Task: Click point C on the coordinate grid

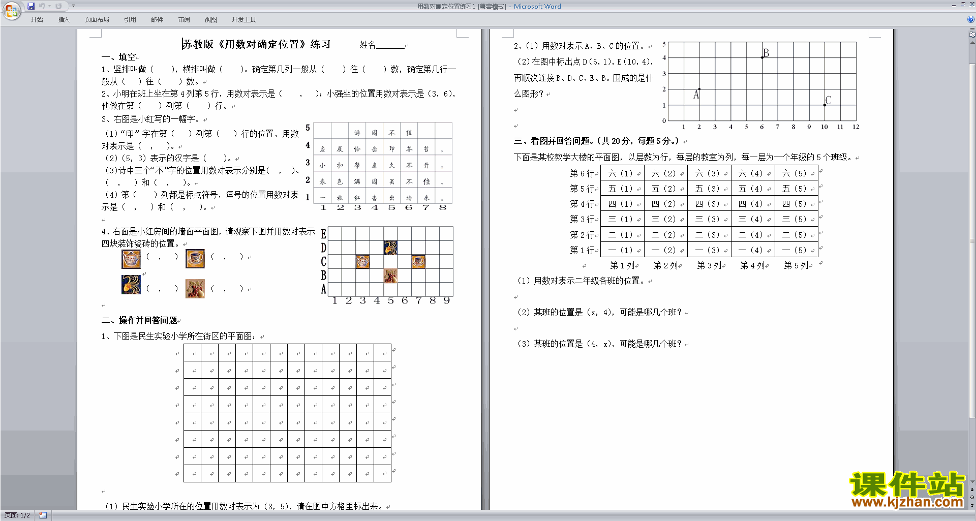Action: [x=825, y=105]
